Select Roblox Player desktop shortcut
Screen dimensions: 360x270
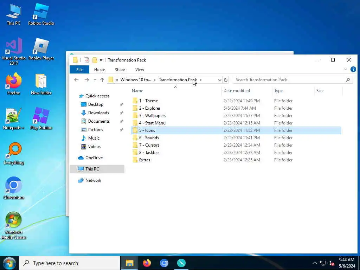click(41, 49)
